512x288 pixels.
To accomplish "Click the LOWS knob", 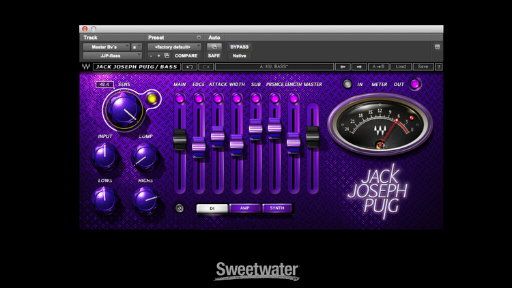I will [104, 200].
